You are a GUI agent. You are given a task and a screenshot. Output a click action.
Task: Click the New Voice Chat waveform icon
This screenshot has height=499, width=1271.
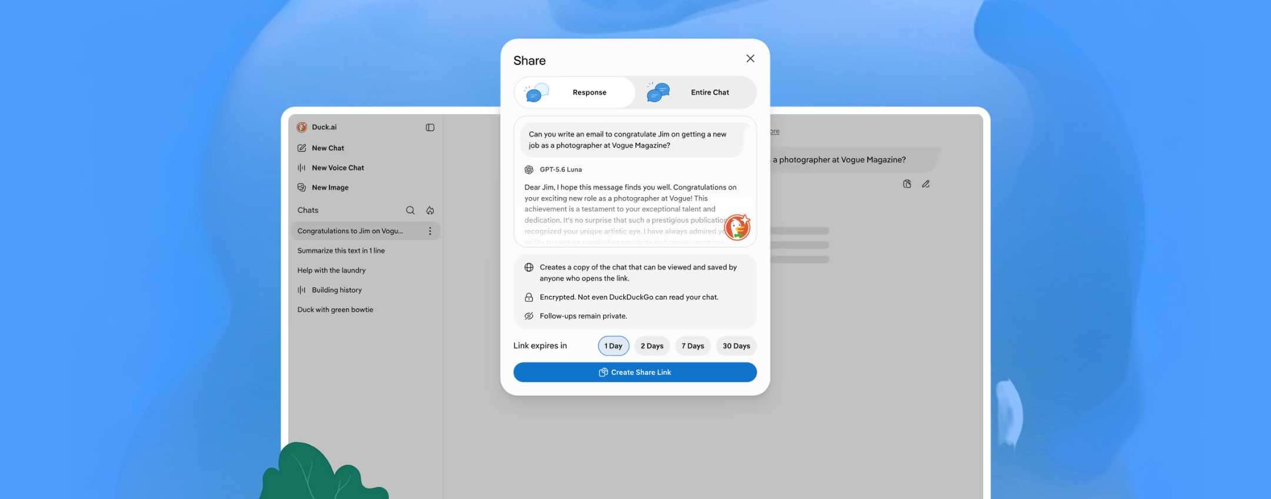click(302, 168)
